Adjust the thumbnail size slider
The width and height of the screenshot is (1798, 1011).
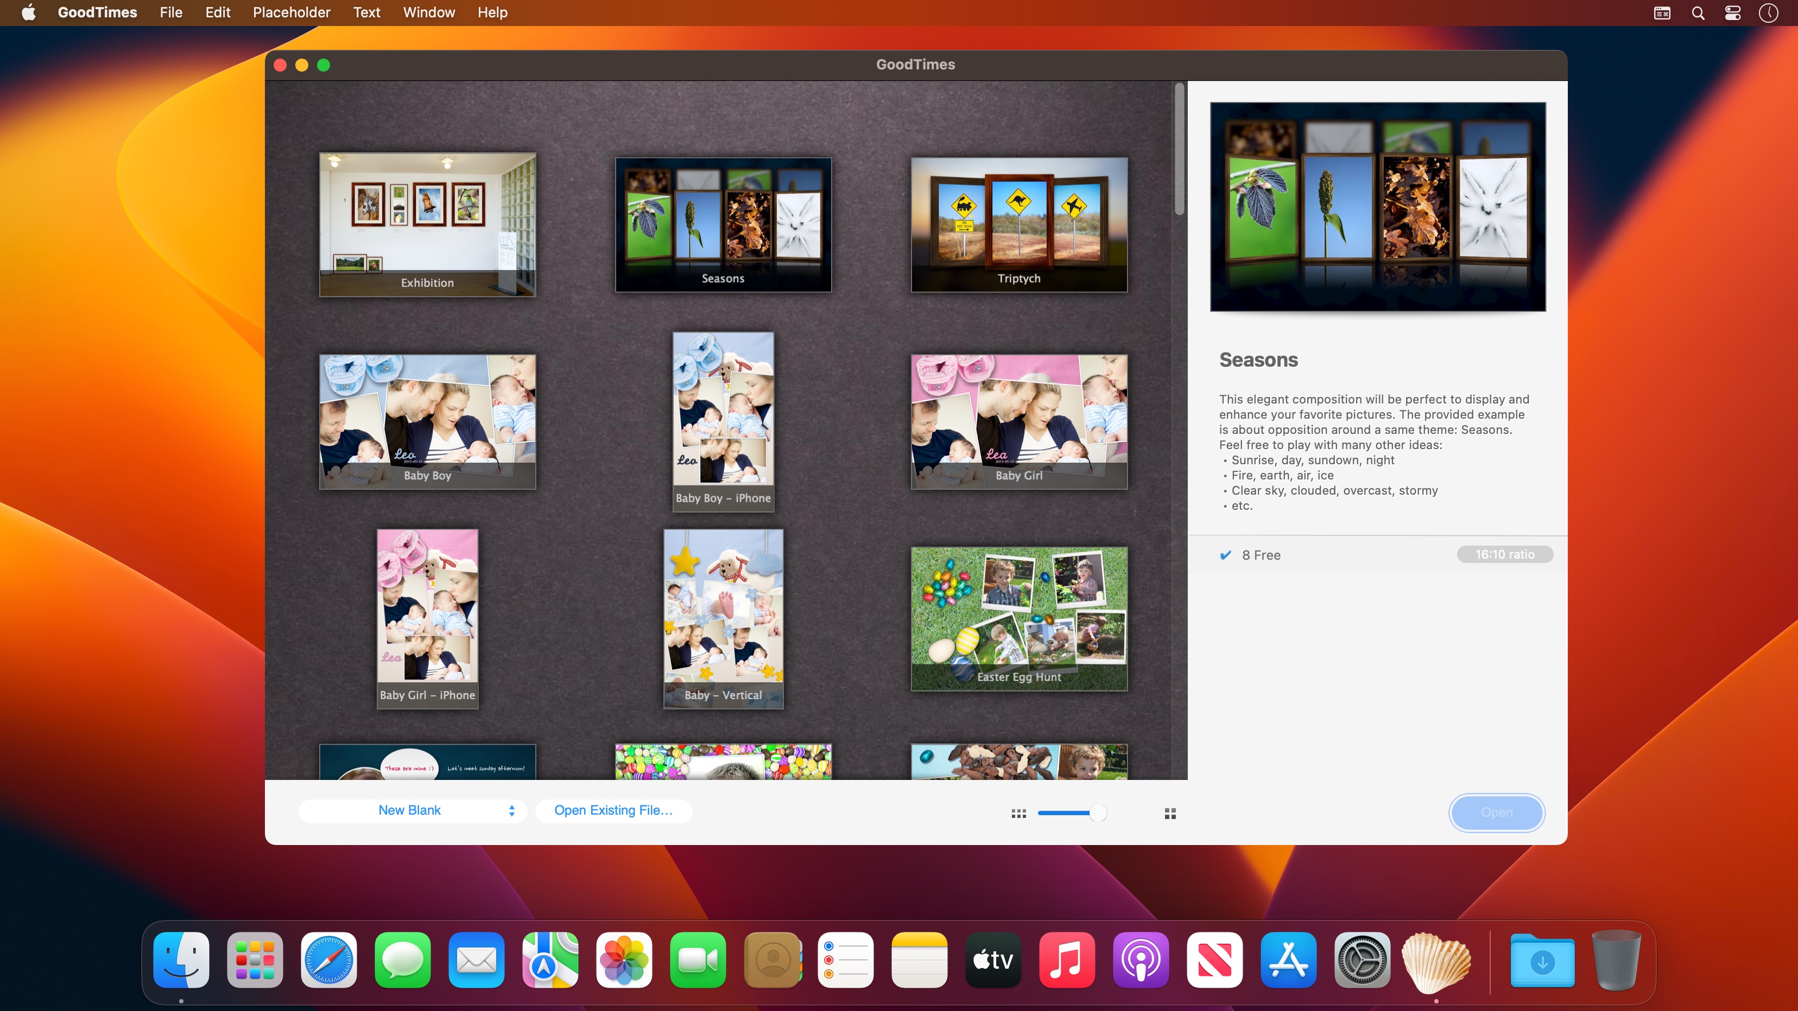pos(1097,813)
